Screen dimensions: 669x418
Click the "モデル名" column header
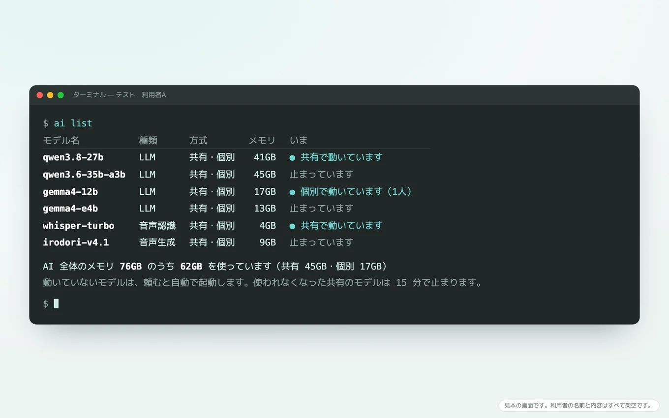coord(61,140)
